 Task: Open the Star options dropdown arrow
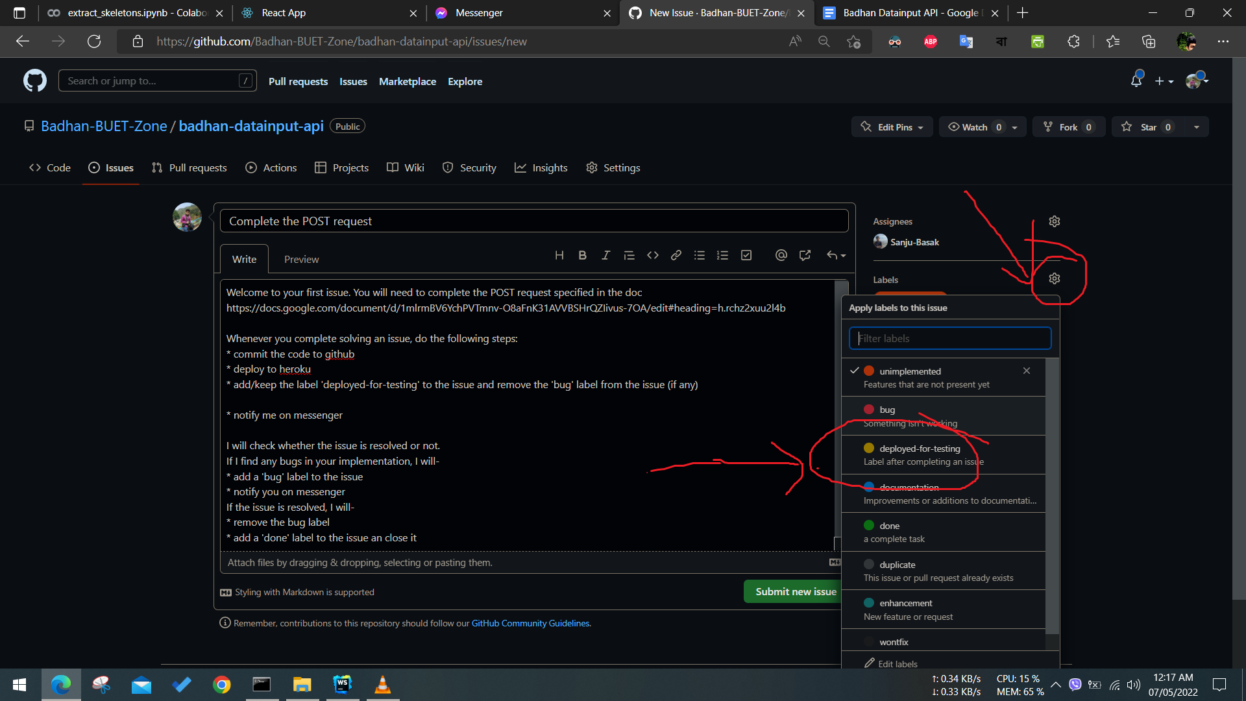1196,127
